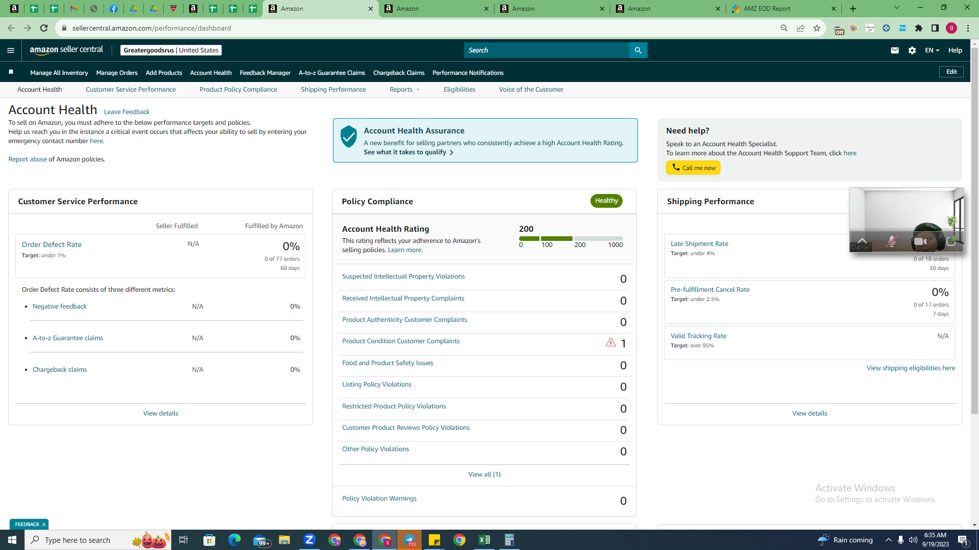Click the browser address bar URL
Viewport: 979px width, 550px height.
point(151,28)
